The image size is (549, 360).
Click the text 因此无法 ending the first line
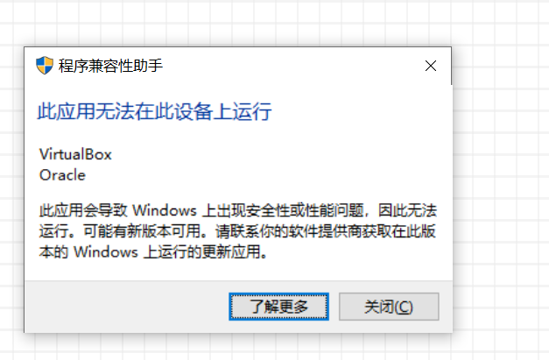click(407, 210)
